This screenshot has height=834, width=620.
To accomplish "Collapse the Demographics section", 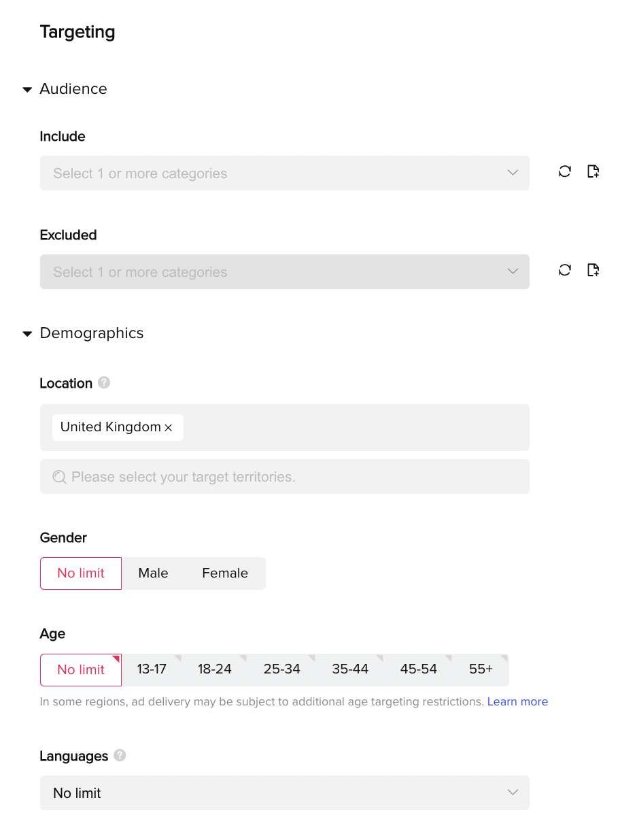I will [x=28, y=333].
